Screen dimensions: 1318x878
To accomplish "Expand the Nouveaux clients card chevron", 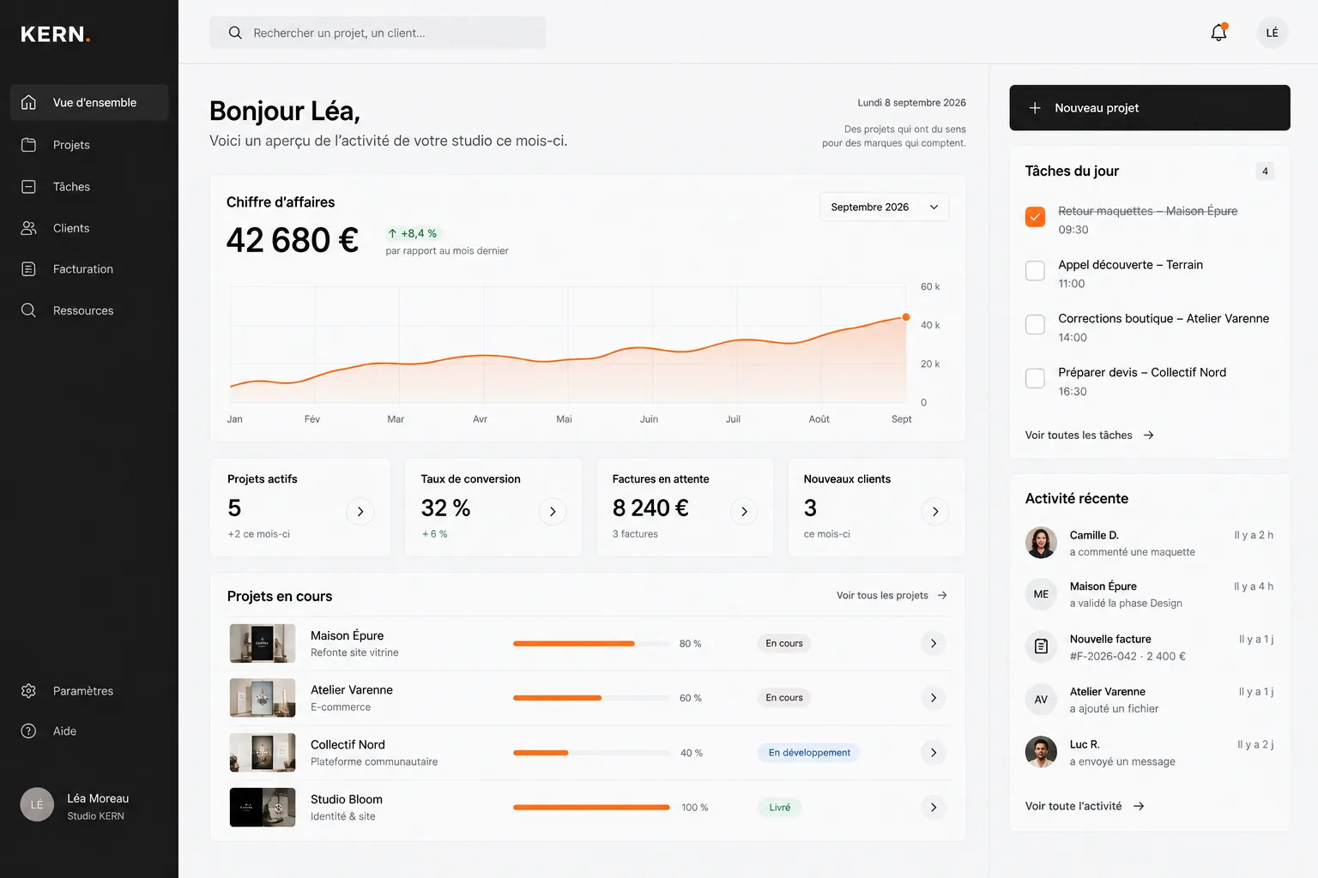I will click(935, 512).
